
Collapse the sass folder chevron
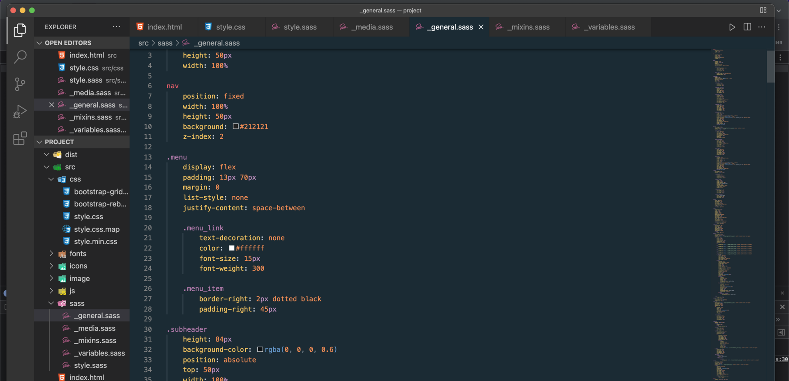tap(51, 303)
